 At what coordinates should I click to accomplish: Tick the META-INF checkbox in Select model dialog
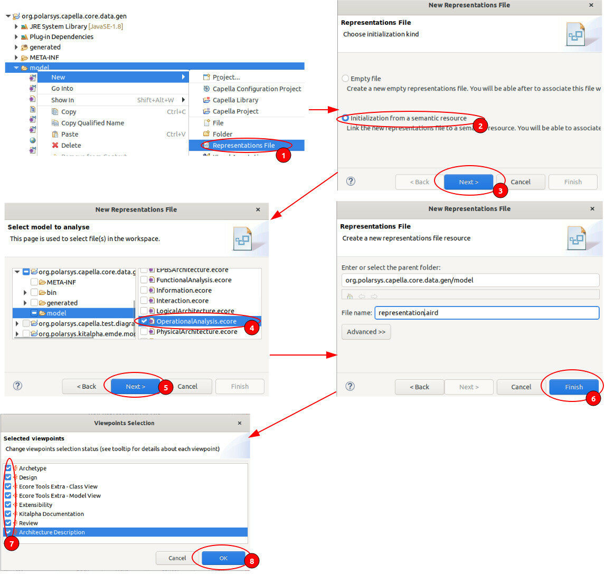pos(34,282)
